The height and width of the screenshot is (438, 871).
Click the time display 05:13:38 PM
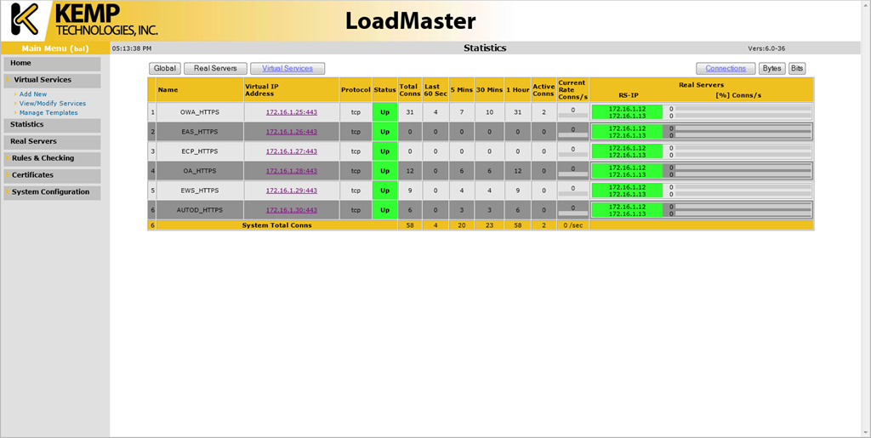[x=132, y=48]
